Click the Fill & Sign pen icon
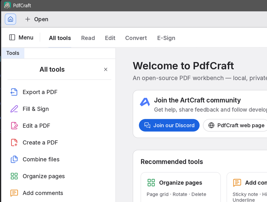 click(14, 109)
